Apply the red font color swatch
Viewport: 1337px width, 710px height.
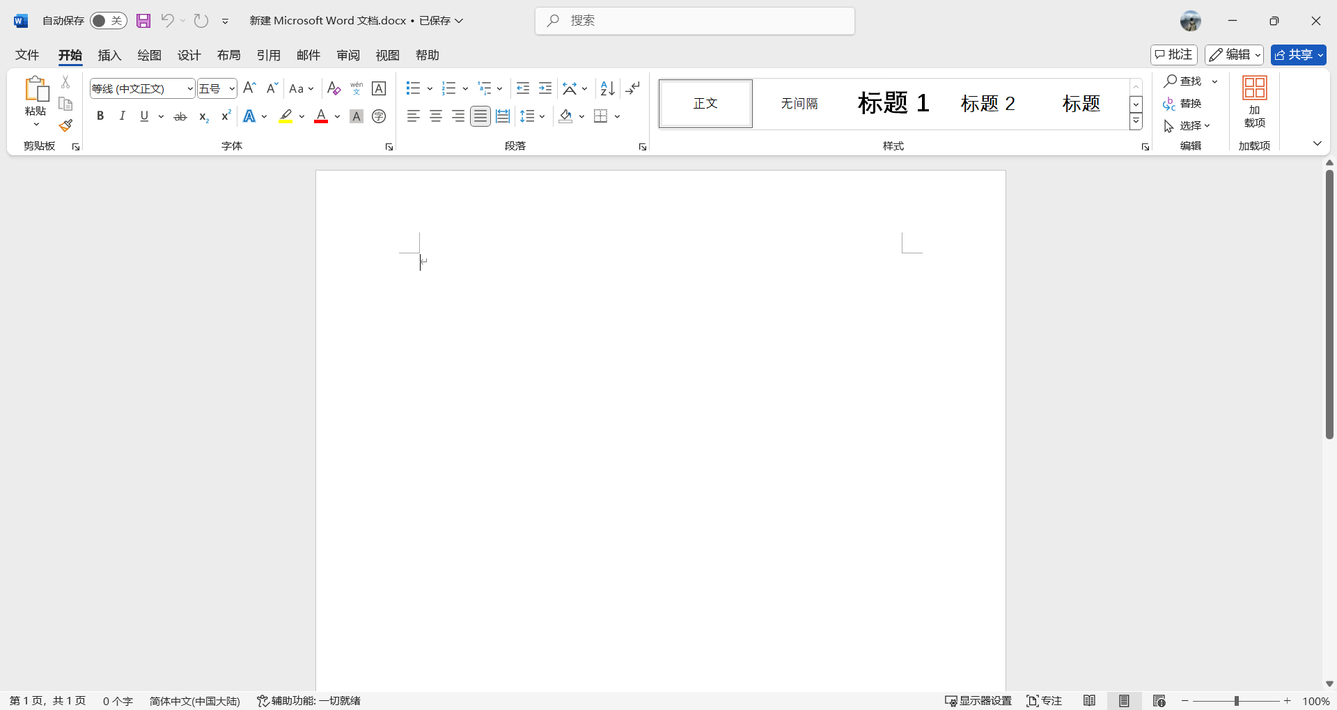click(321, 116)
